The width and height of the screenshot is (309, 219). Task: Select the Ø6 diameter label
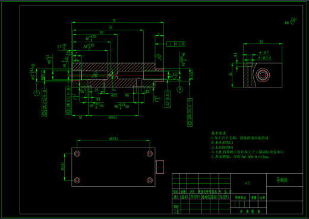tap(127, 95)
